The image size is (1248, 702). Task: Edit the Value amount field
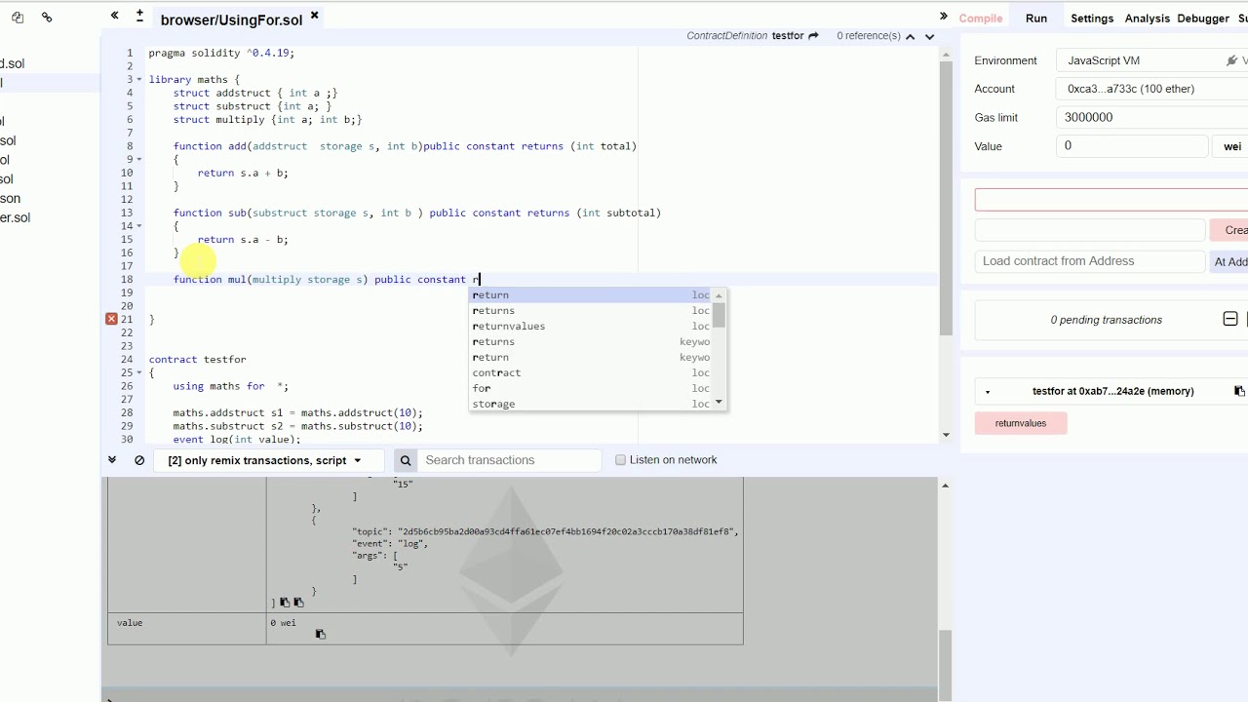[1132, 146]
